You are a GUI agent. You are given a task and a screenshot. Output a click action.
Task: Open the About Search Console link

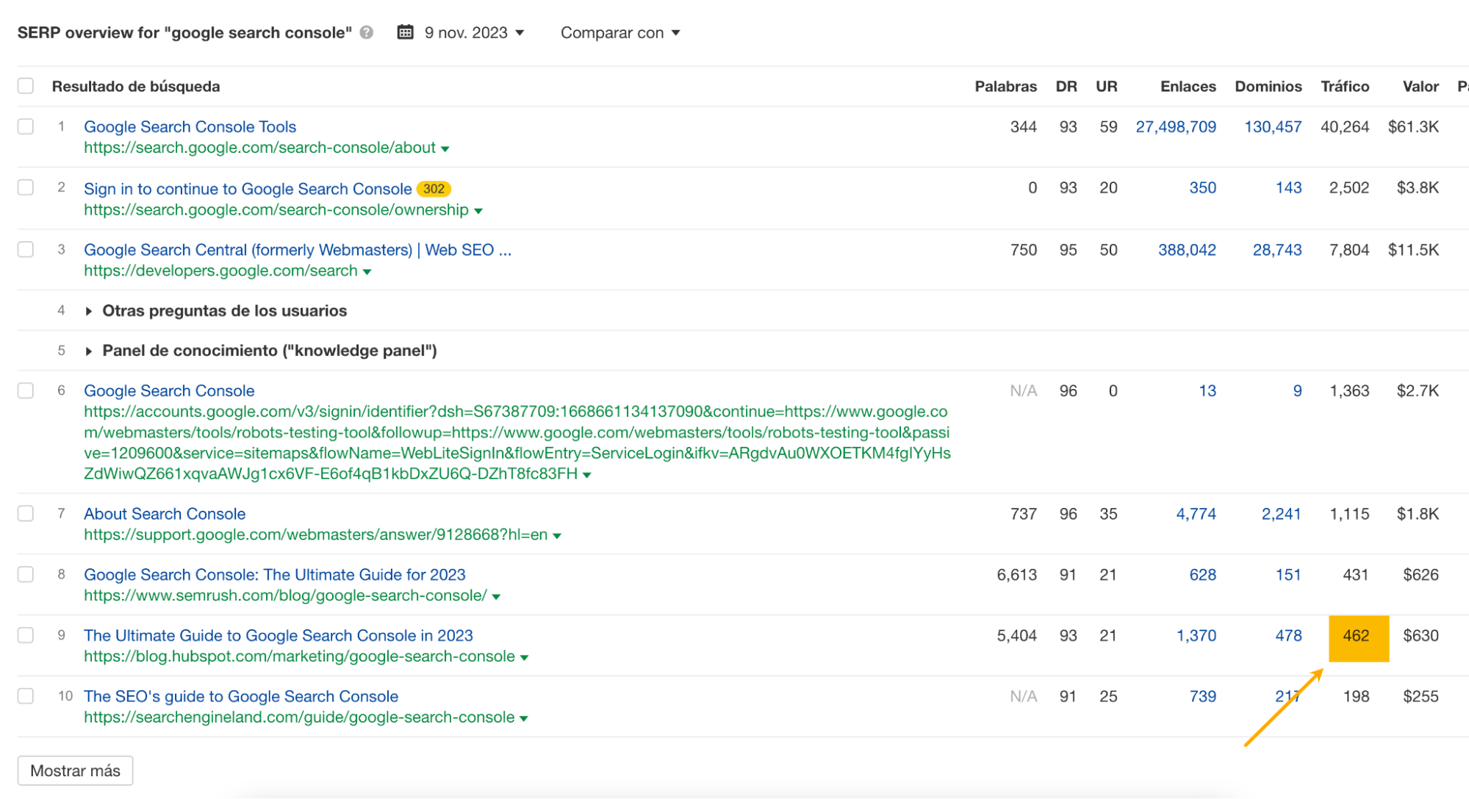coord(165,513)
